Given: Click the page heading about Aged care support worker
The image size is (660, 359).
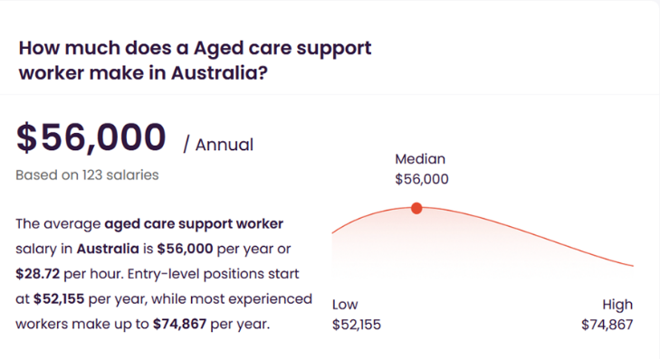Looking at the screenshot, I should [x=195, y=60].
